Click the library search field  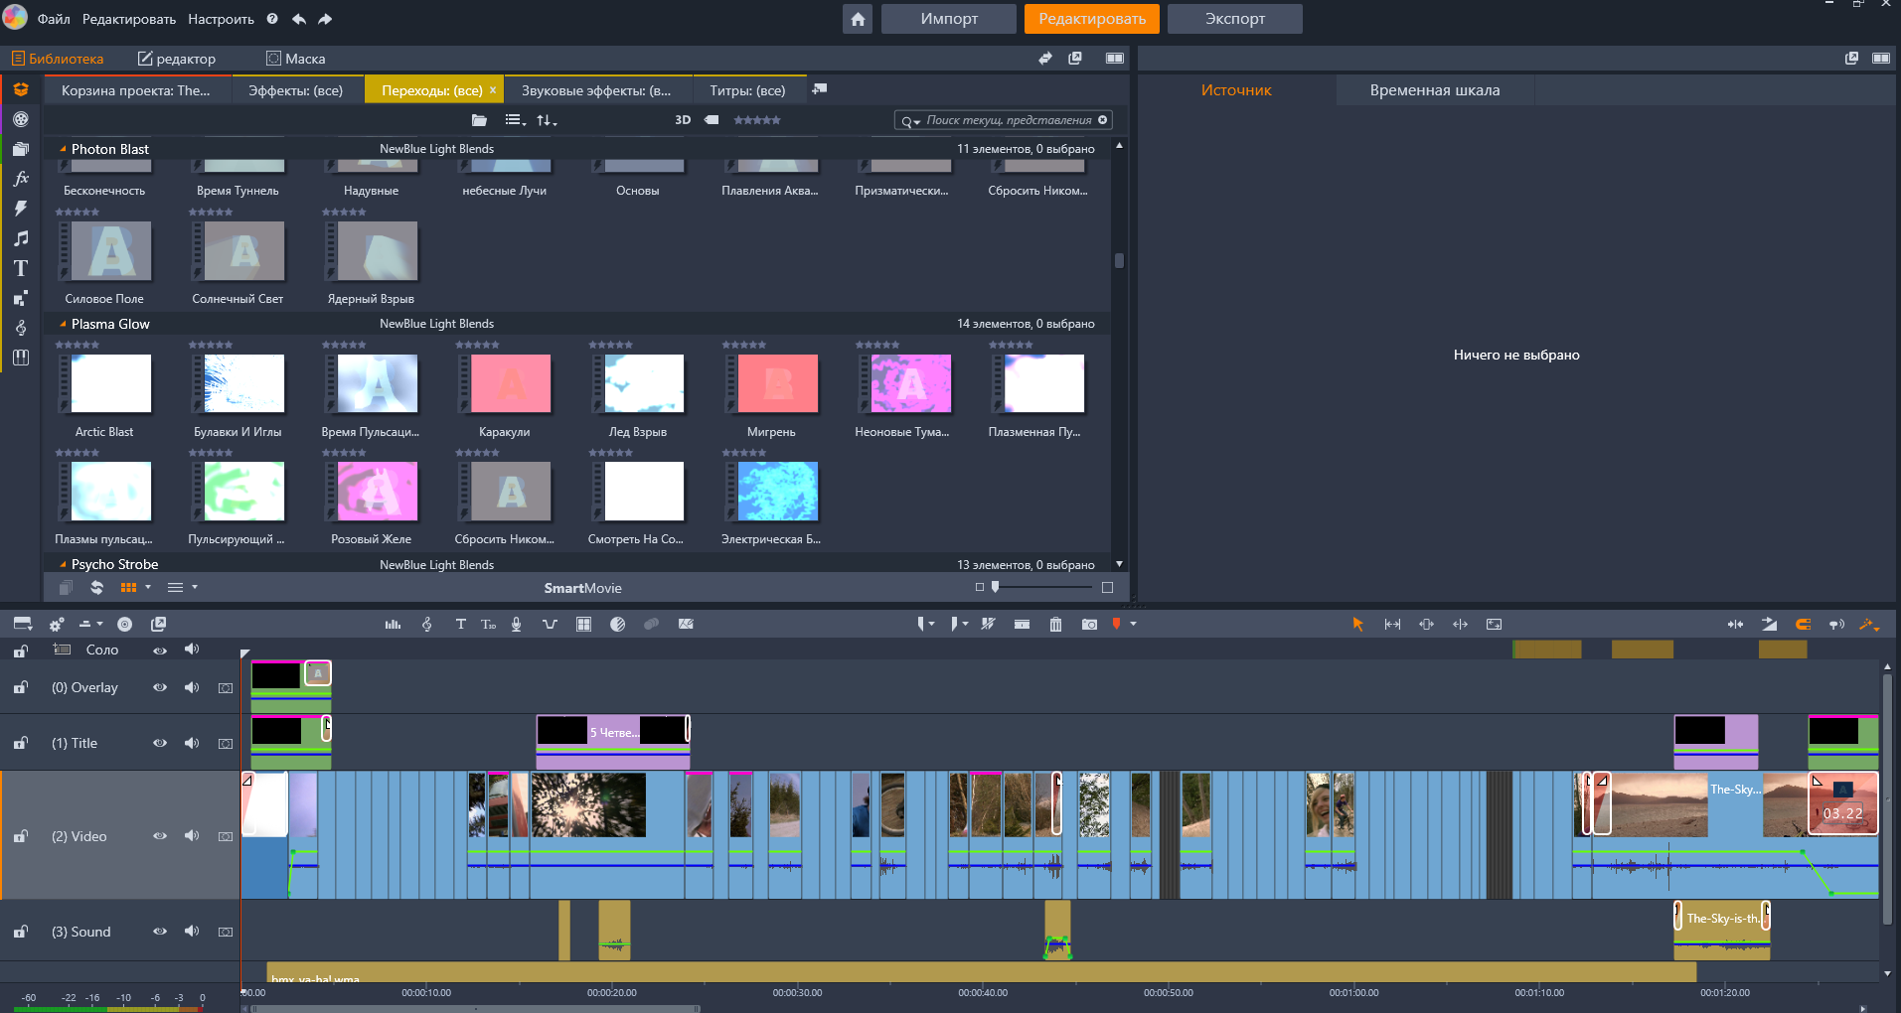(1004, 120)
